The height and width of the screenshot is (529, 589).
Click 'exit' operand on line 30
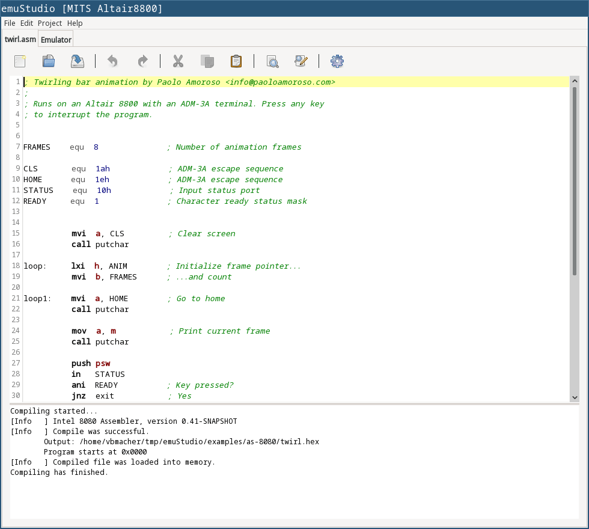click(x=105, y=396)
